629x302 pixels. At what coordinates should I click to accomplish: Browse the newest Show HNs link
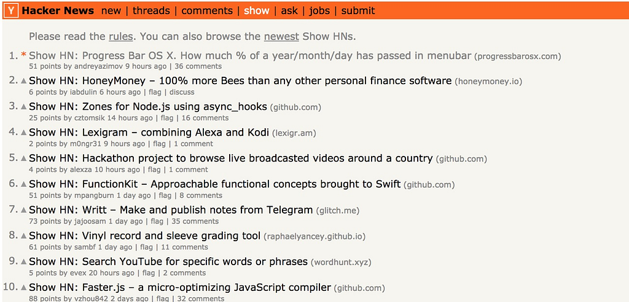(x=281, y=37)
